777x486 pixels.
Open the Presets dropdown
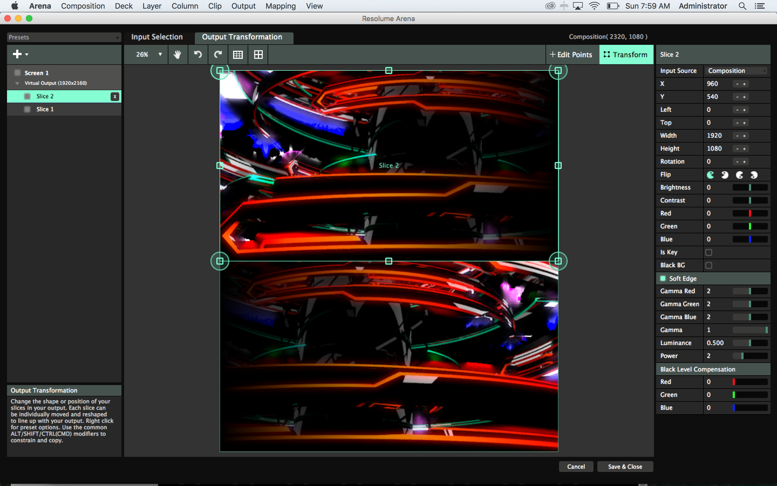pos(64,37)
